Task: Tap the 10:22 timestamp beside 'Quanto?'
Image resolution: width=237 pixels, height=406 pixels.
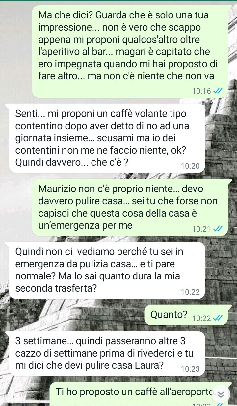Action: [x=202, y=318]
